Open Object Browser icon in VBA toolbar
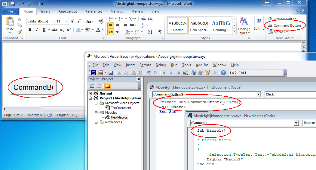316x170 pixels. (208, 73)
